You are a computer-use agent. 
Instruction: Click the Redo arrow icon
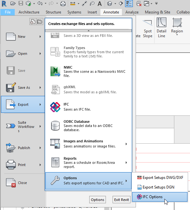(51, 3)
